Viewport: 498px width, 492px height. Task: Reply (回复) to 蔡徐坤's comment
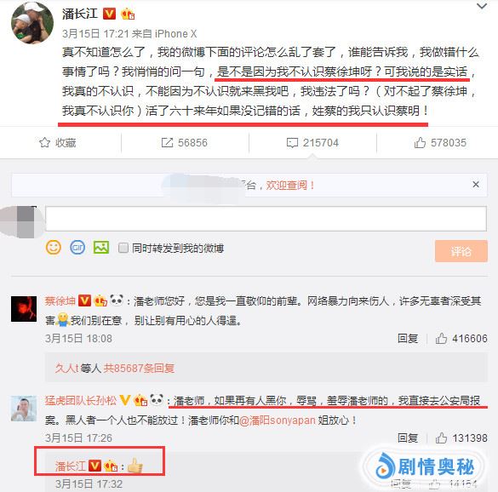pos(408,339)
